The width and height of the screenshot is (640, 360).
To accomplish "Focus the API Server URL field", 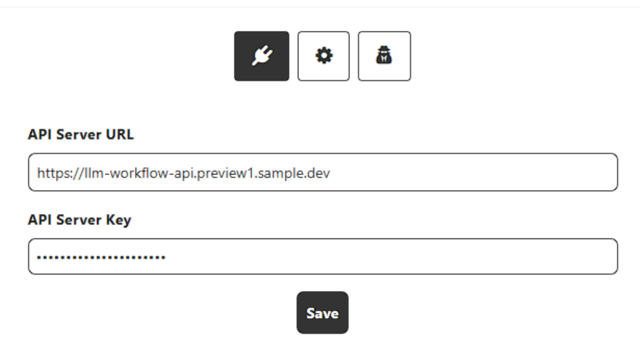I will pyautogui.click(x=322, y=172).
